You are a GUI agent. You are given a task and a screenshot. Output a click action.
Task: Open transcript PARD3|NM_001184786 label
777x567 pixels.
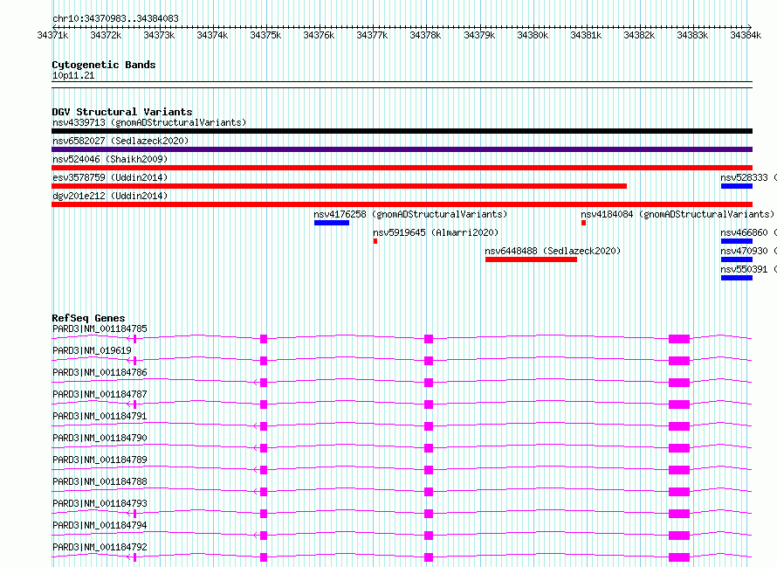point(100,372)
